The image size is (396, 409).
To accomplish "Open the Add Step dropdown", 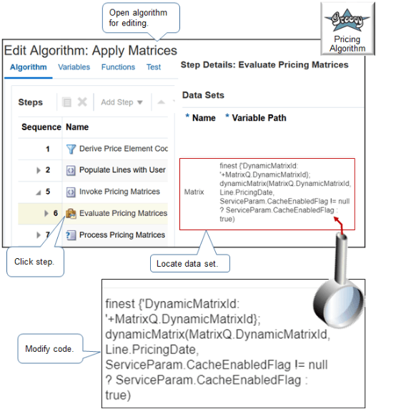I will pyautogui.click(x=122, y=102).
